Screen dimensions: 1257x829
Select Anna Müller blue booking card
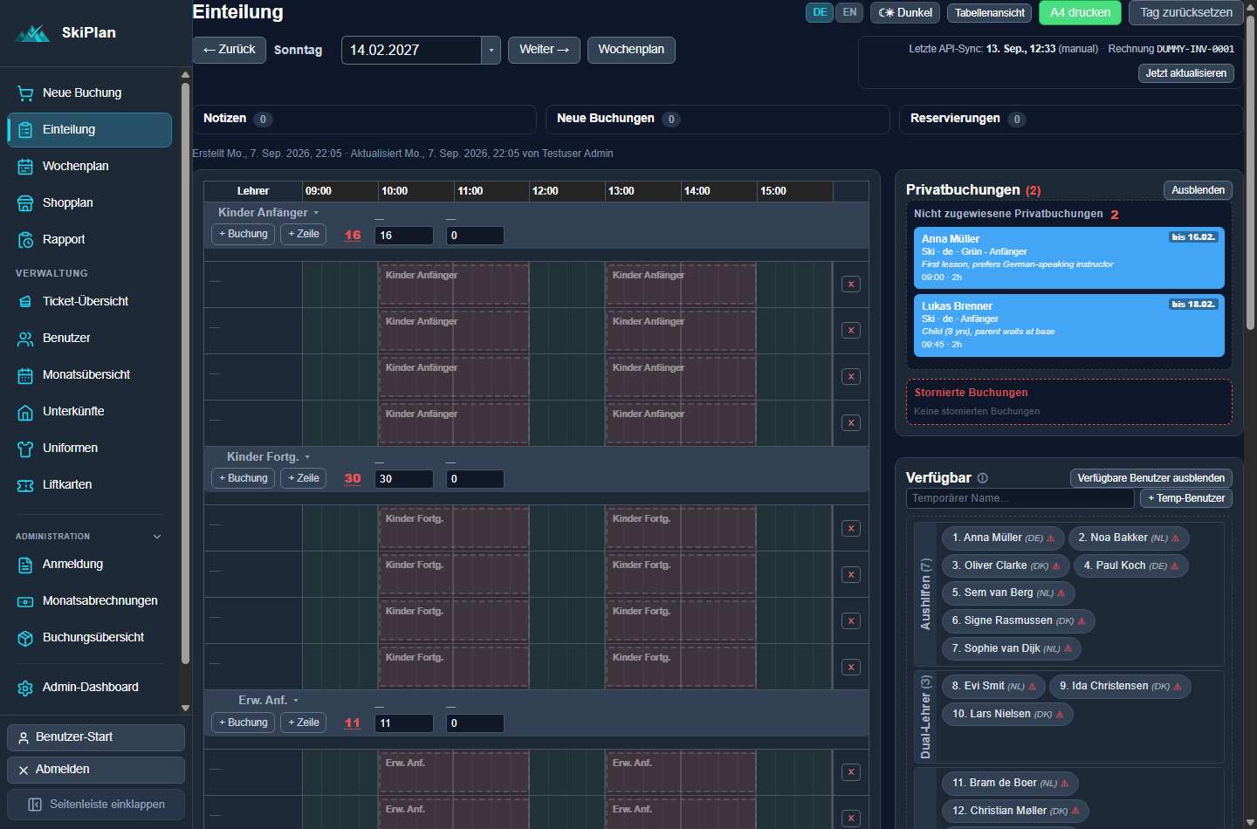(1069, 258)
